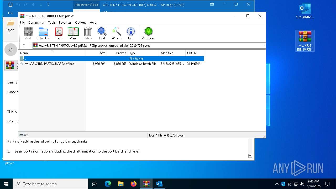Click the sender avatar circle in Outlook message
The height and width of the screenshot is (189, 336).
coord(11,50)
